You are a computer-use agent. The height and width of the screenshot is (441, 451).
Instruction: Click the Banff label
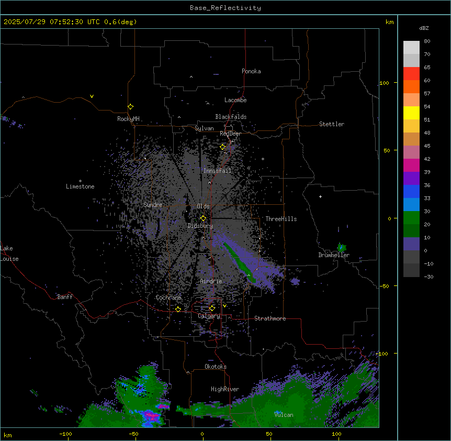[x=65, y=297]
